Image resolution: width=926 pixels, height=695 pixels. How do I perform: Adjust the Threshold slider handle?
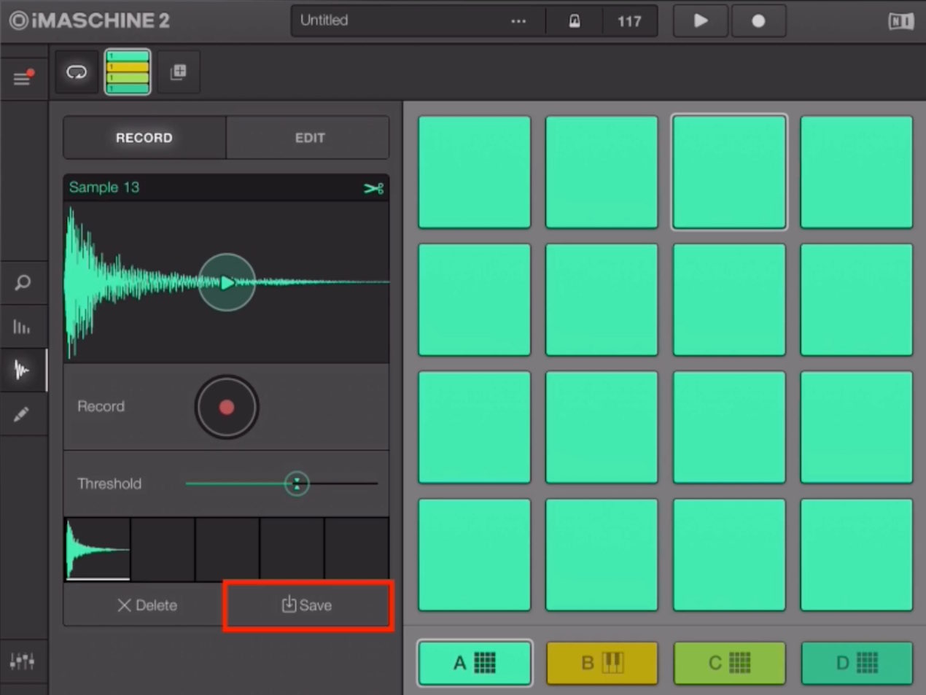[x=296, y=484]
